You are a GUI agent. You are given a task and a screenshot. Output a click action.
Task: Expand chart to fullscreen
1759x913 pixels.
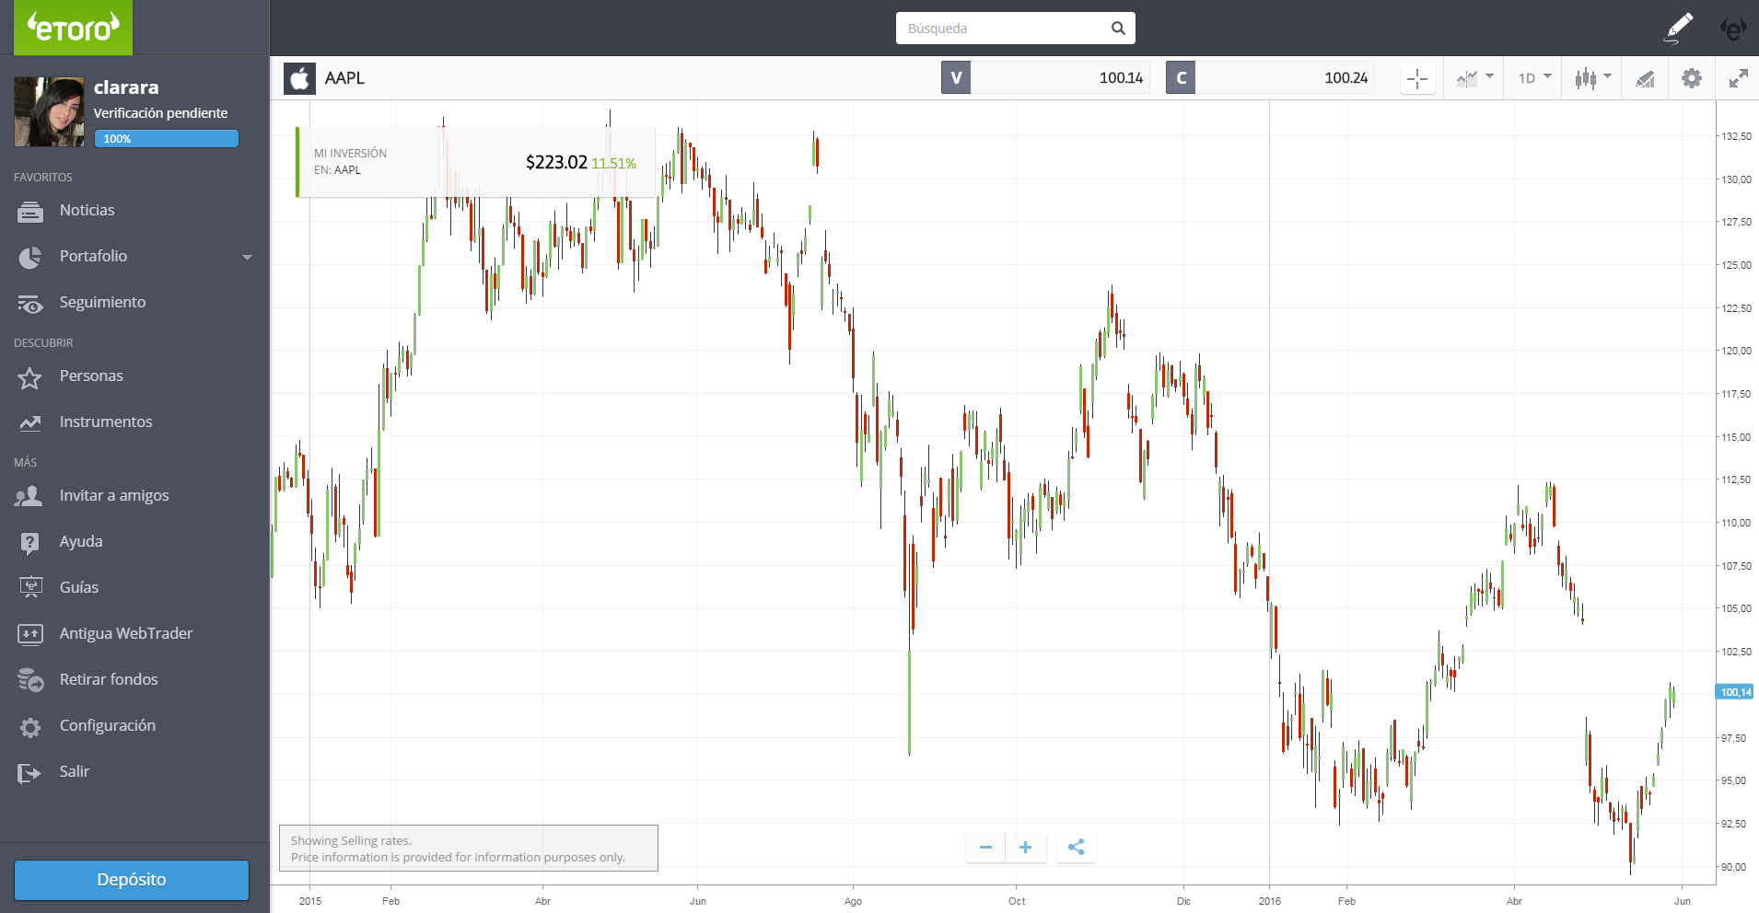[x=1738, y=78]
